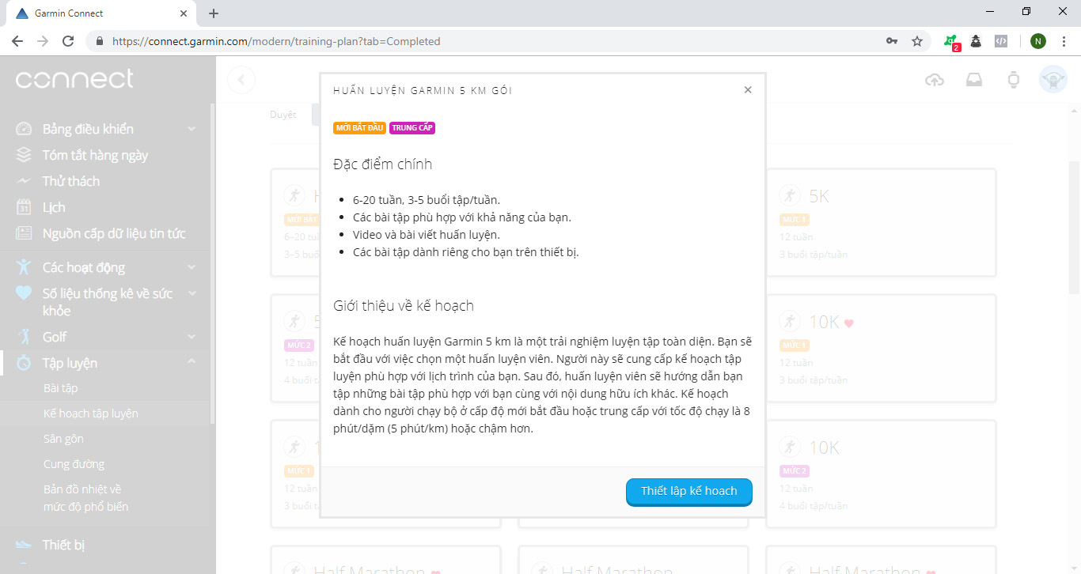The height and width of the screenshot is (574, 1081).
Task: Expand the Golf chevron
Action: (x=192, y=337)
